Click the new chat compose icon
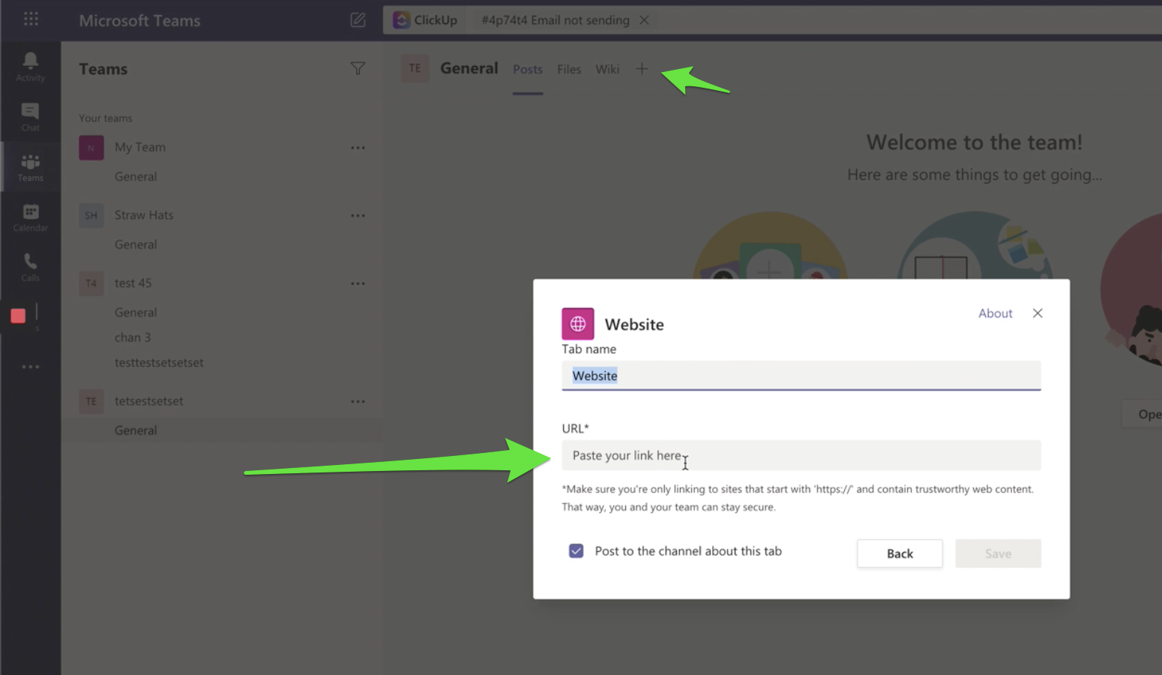The image size is (1162, 675). [x=358, y=20]
